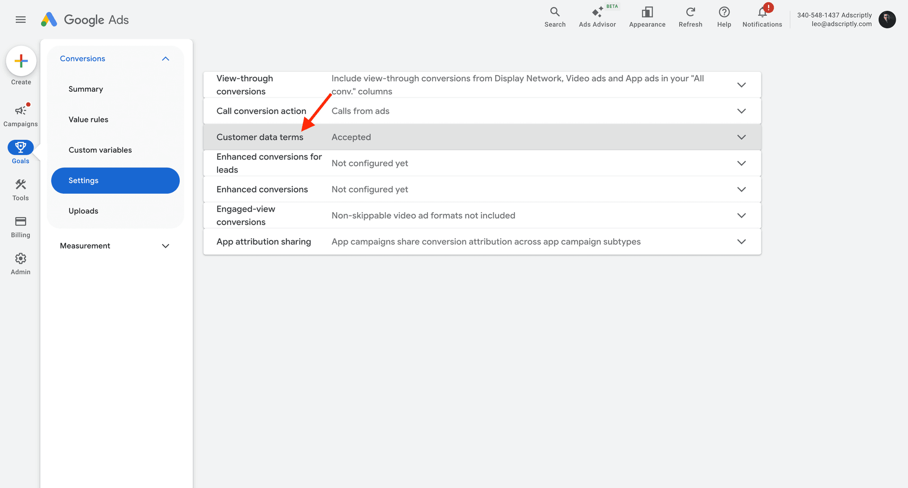Open the Billing sidebar icon
This screenshot has width=908, height=488.
tap(20, 222)
